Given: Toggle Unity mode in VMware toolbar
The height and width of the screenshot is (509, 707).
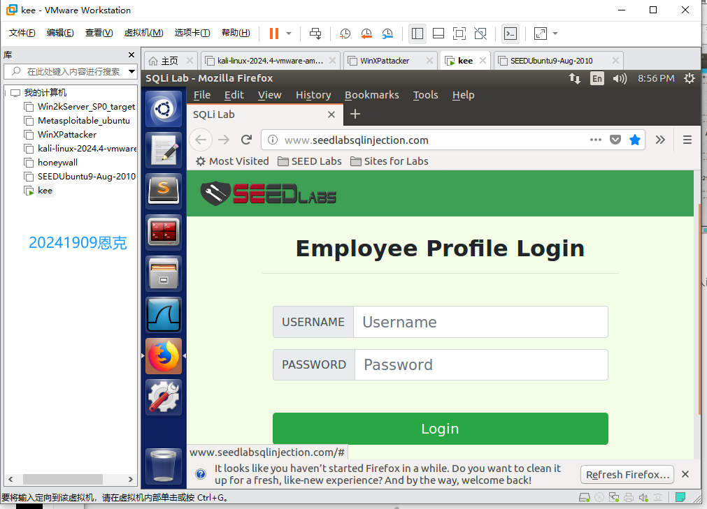Looking at the screenshot, I should tap(480, 34).
